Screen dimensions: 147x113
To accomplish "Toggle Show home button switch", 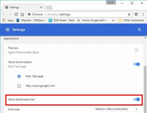I will [x=137, y=64].
